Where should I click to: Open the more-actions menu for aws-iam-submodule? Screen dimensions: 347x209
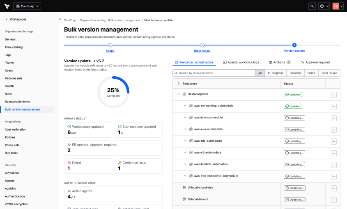coord(334,118)
